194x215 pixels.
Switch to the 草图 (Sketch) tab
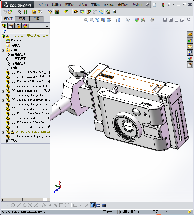pyautogui.click(x=36, y=19)
